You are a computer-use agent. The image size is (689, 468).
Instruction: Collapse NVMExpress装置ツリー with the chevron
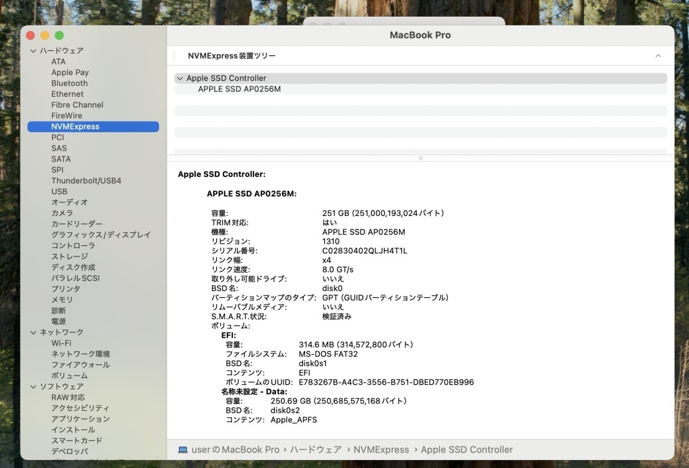pos(658,55)
